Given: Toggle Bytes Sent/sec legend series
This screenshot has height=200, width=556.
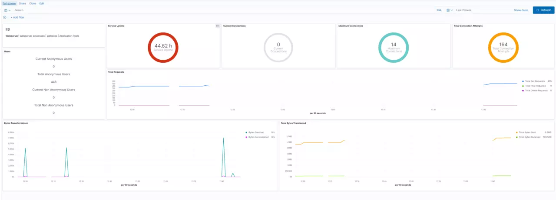Looking at the screenshot, I should point(257,132).
